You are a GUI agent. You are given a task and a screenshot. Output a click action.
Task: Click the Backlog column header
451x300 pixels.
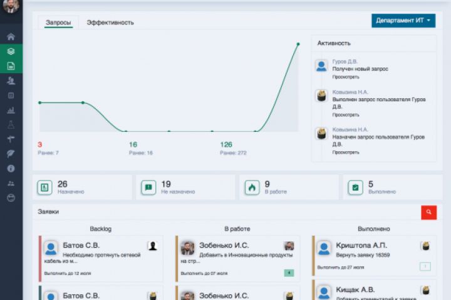pos(101,229)
